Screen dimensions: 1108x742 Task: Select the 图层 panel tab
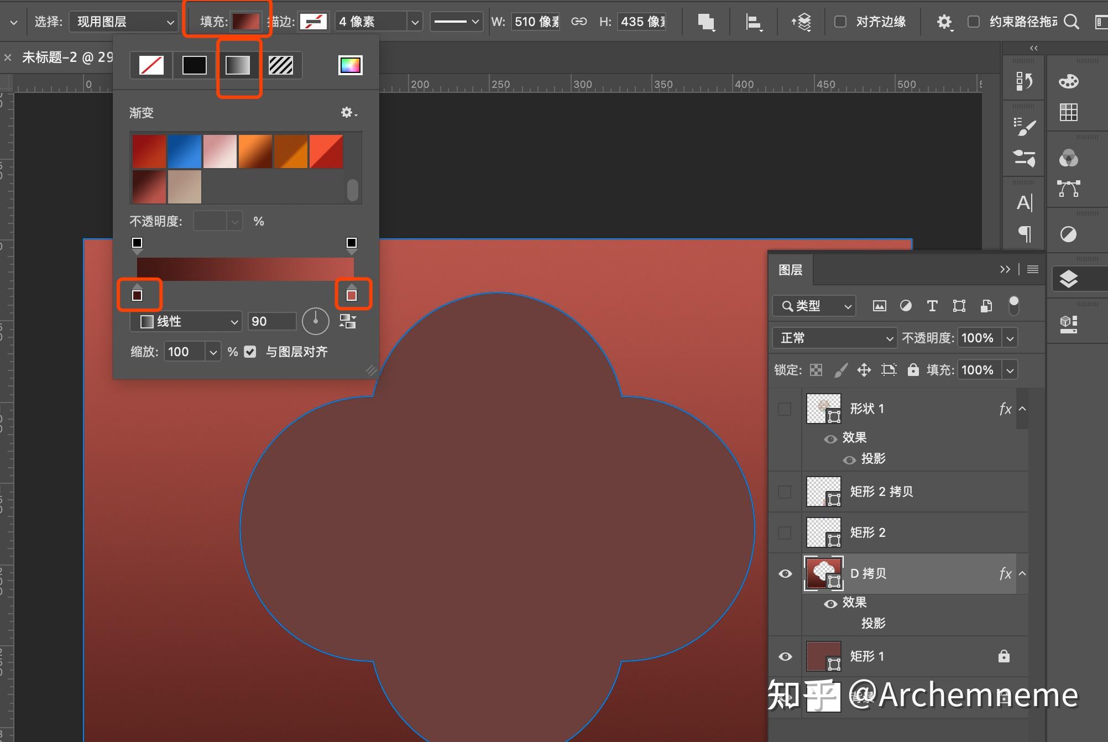coord(791,270)
